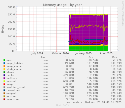Click the active max value 190.49G
Screen dimensions: 125x108
click(116, 96)
